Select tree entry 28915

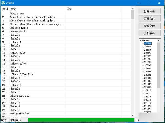[x=147, y=97]
